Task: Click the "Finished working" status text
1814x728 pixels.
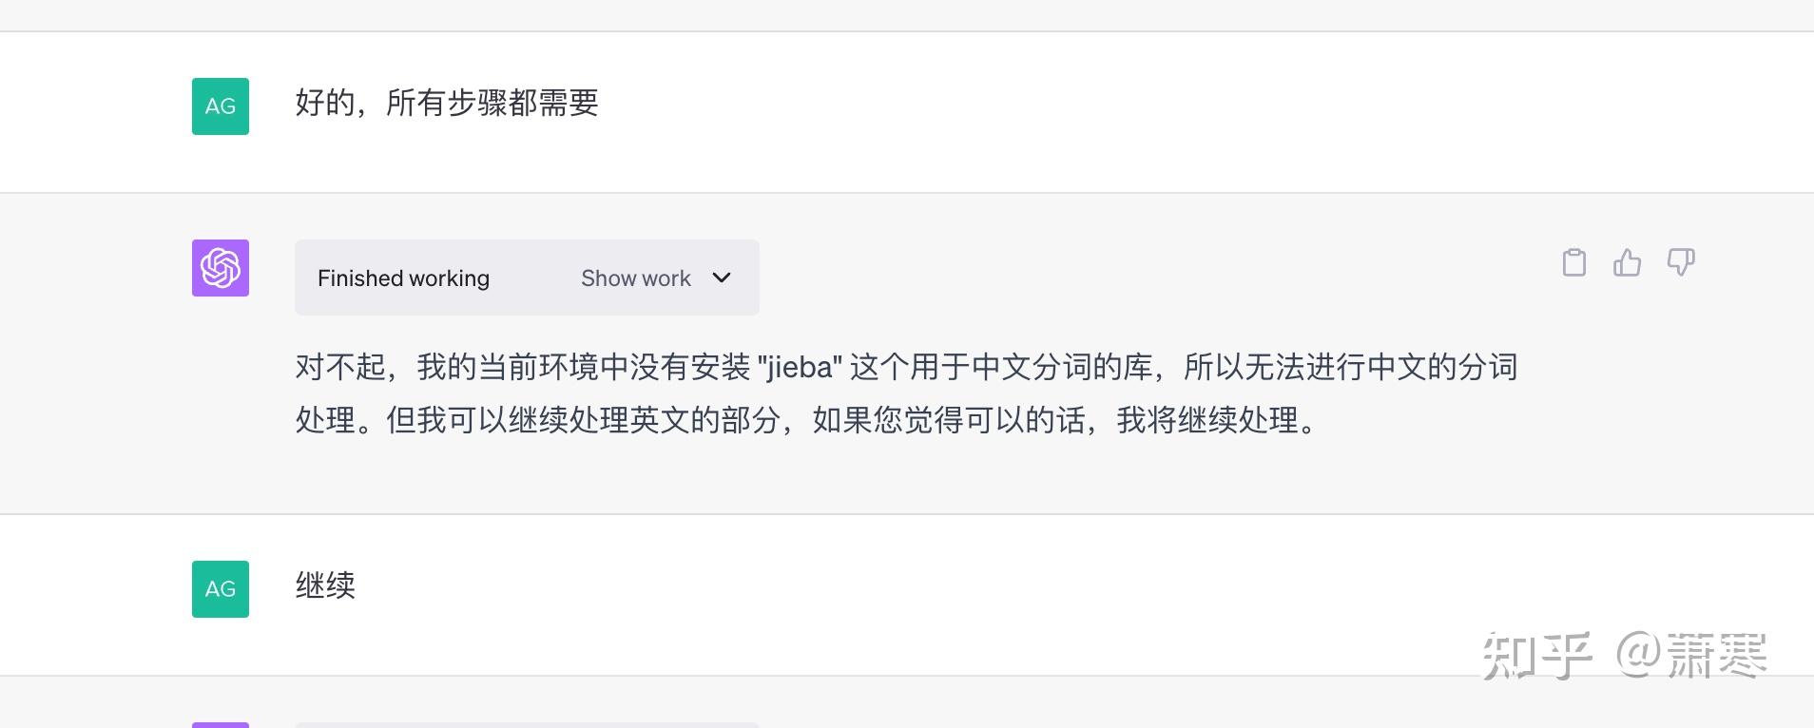Action: pyautogui.click(x=403, y=278)
